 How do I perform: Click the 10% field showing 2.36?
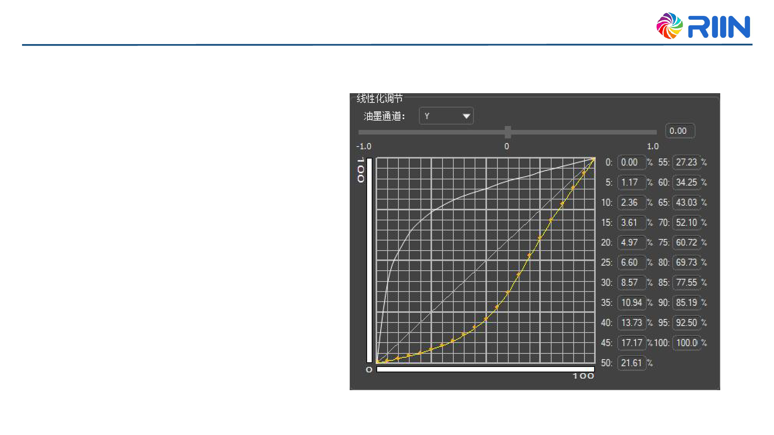(x=631, y=203)
